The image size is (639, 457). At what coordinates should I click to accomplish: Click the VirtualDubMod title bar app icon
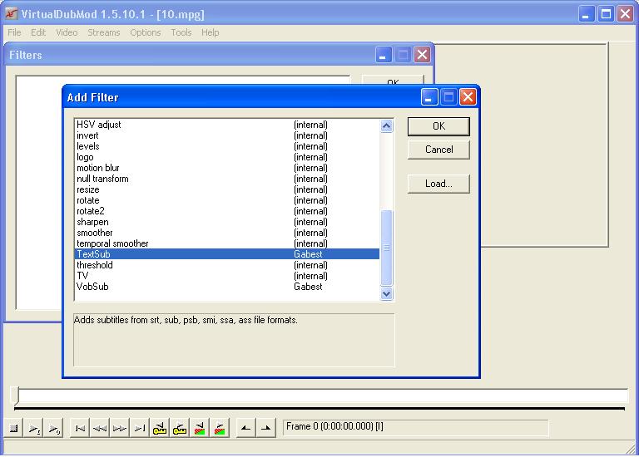tap(12, 14)
